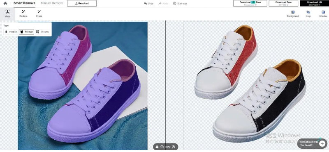The width and height of the screenshot is (329, 152).
Task: Set type to Graphic
Action: pyautogui.click(x=43, y=32)
